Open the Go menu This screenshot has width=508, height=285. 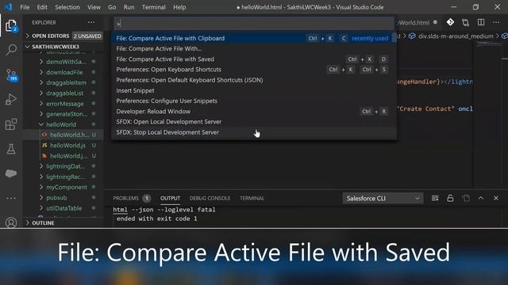112,7
